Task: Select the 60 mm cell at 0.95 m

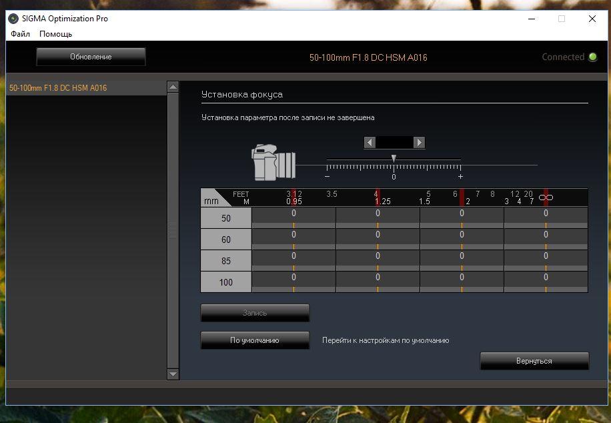Action: pos(293,239)
